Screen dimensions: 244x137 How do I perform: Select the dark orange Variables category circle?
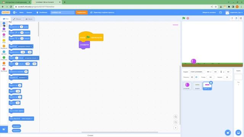coord(4,63)
